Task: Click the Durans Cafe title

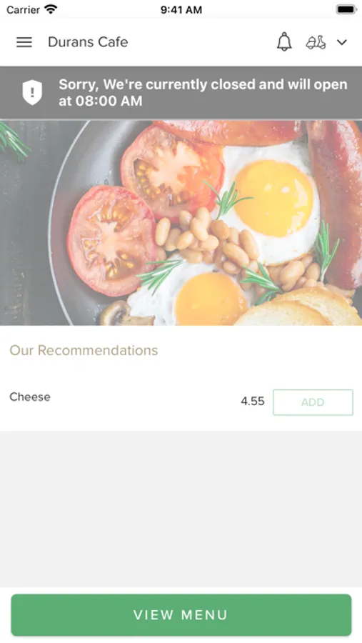Action: [88, 42]
